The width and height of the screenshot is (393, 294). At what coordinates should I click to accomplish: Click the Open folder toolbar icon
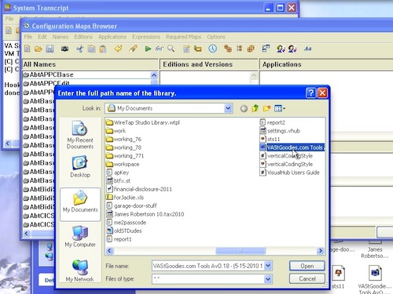[x=39, y=49]
